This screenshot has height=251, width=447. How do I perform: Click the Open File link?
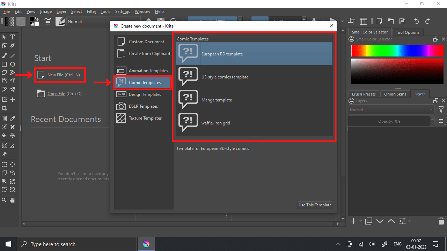tap(56, 94)
